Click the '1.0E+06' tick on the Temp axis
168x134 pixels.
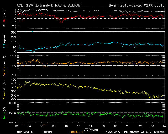(x=12, y=103)
